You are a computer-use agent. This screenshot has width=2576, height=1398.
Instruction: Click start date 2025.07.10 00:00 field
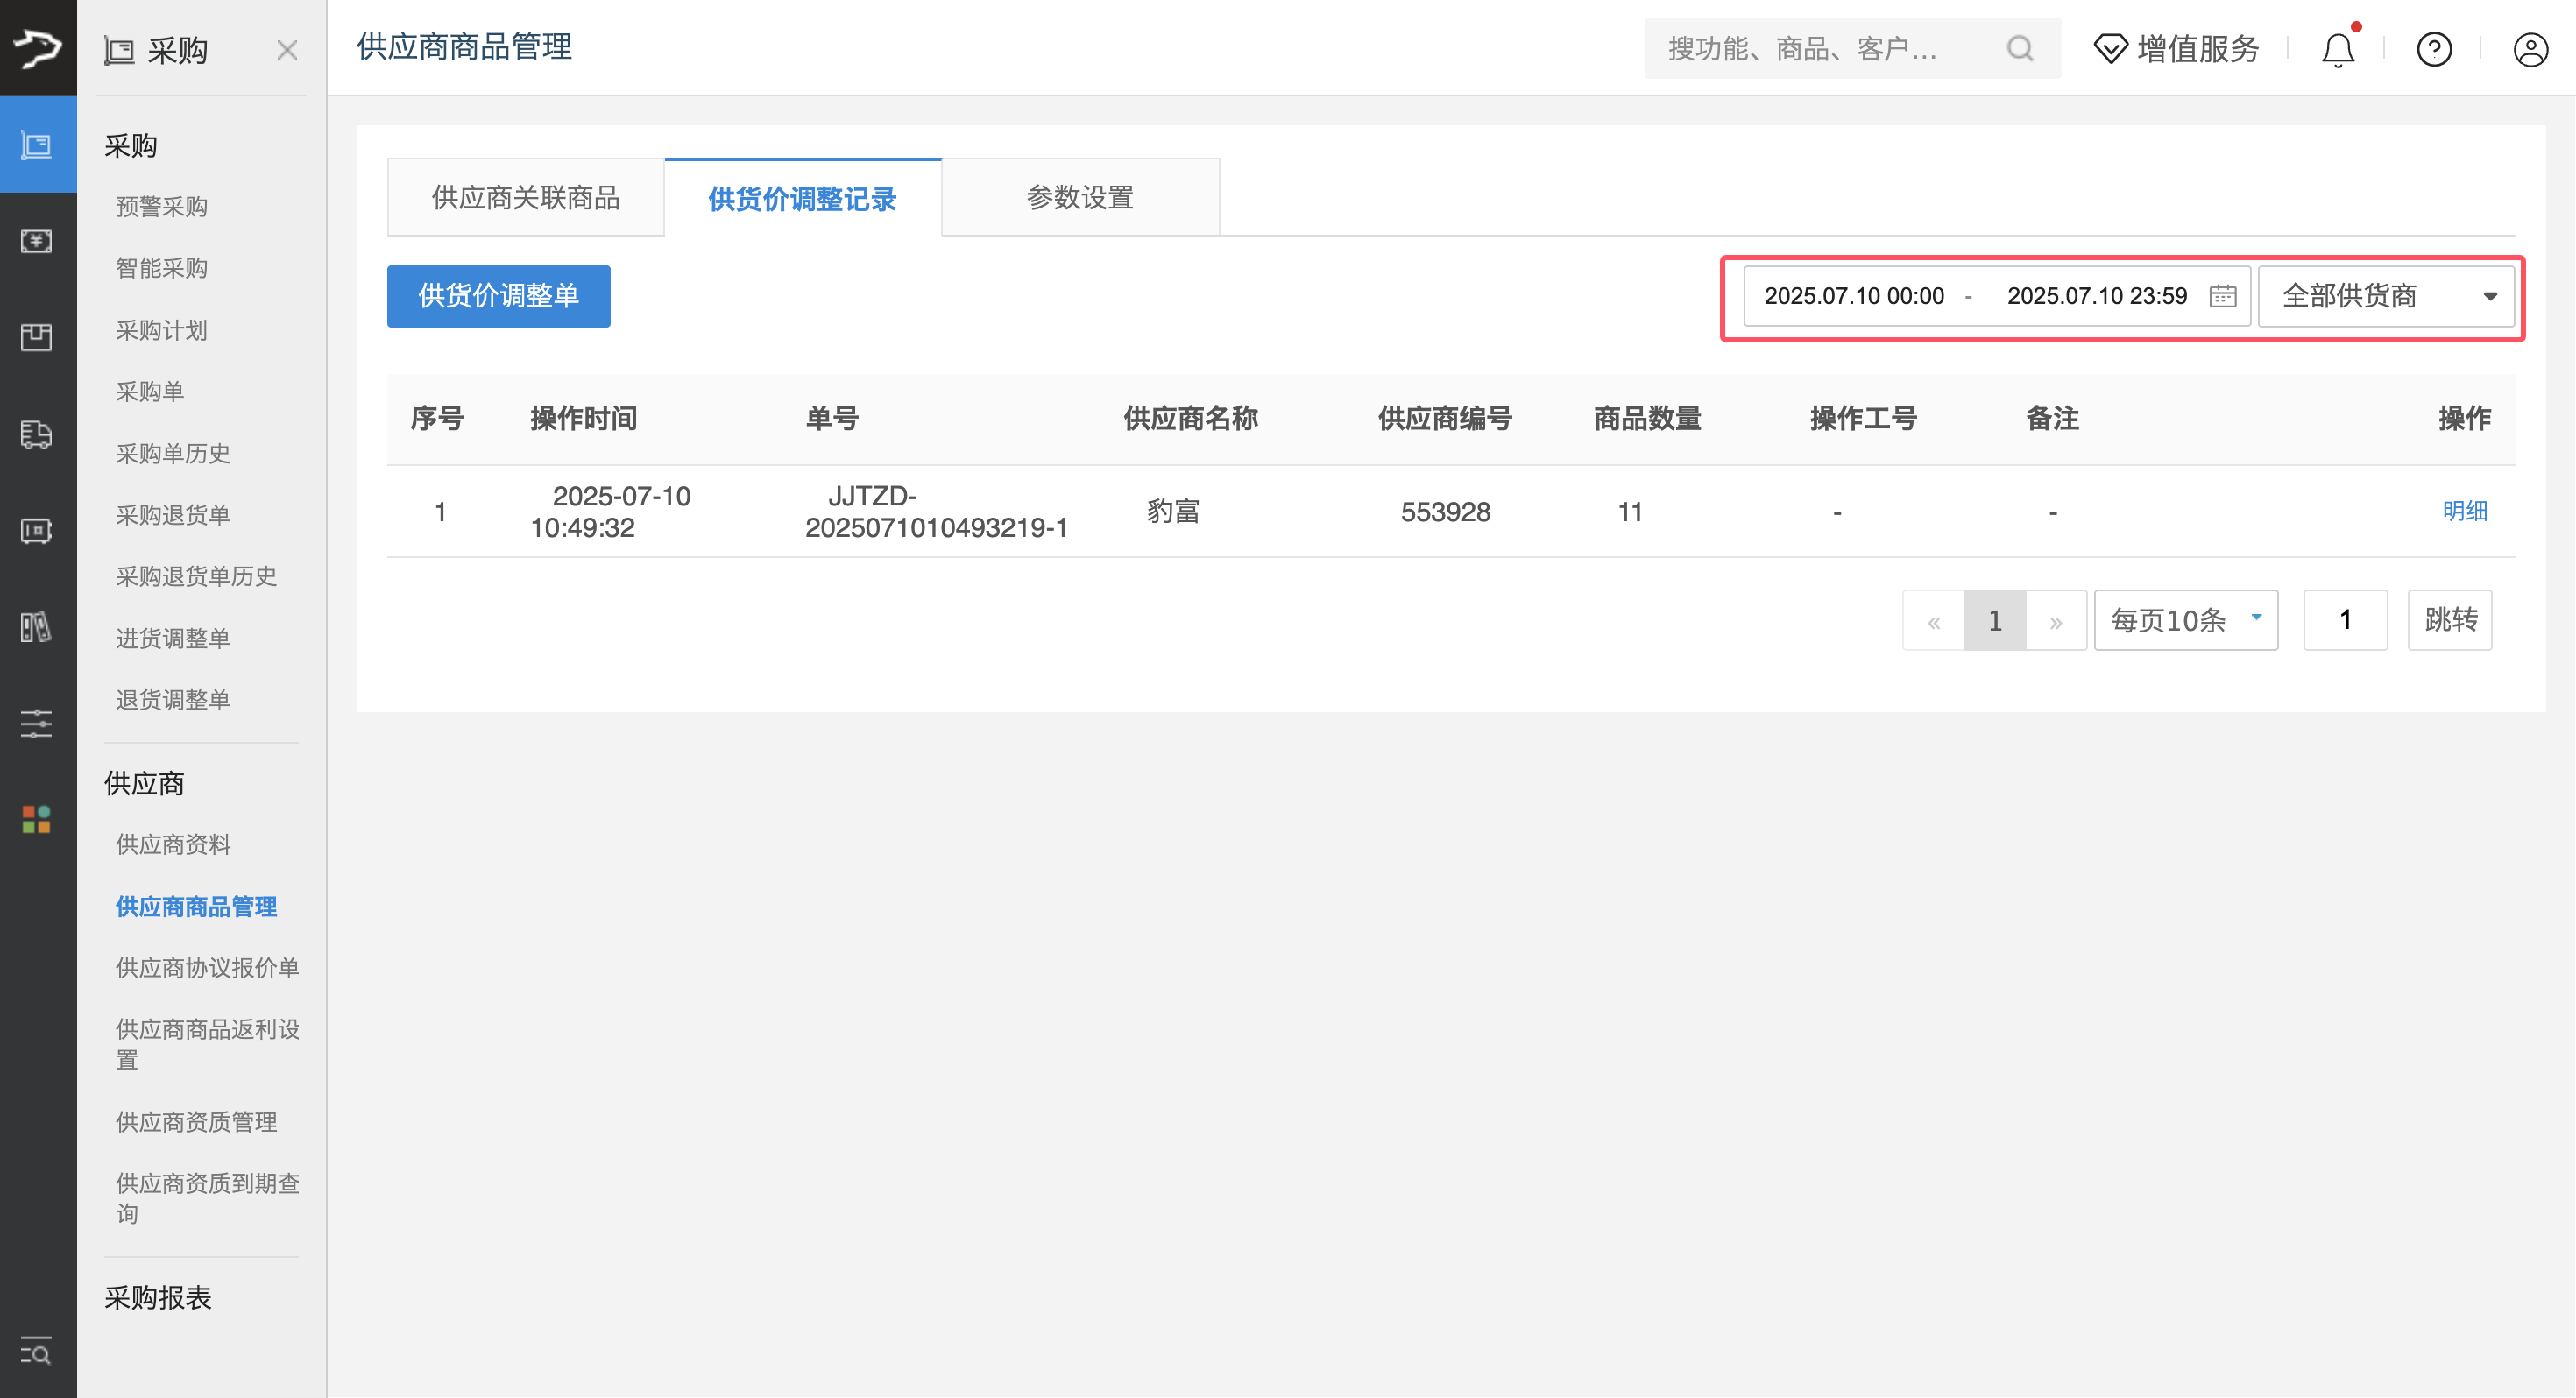[x=1854, y=296]
